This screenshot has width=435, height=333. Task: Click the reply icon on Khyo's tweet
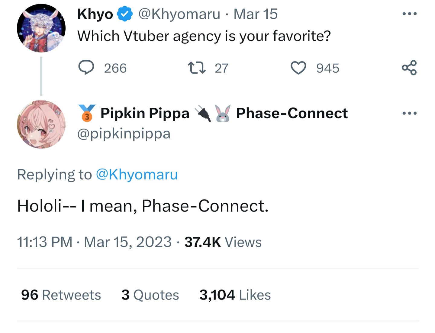tap(86, 68)
